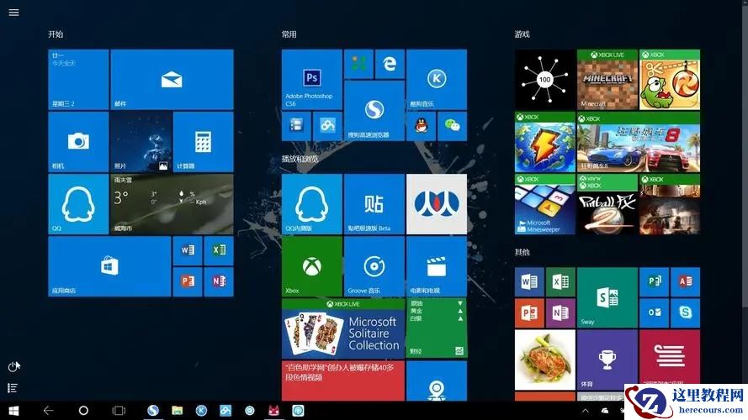748x420 pixels.
Task: Open the All apps list icon
Action: tap(13, 388)
